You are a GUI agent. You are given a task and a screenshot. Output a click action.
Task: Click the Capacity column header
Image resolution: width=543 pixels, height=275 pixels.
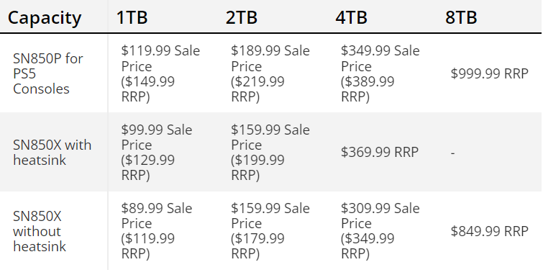pos(45,17)
